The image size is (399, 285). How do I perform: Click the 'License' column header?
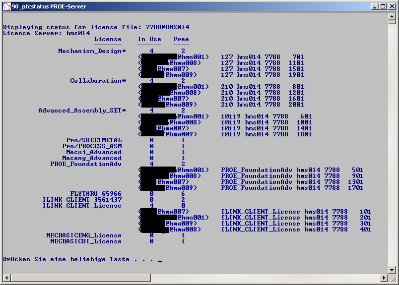coord(108,39)
